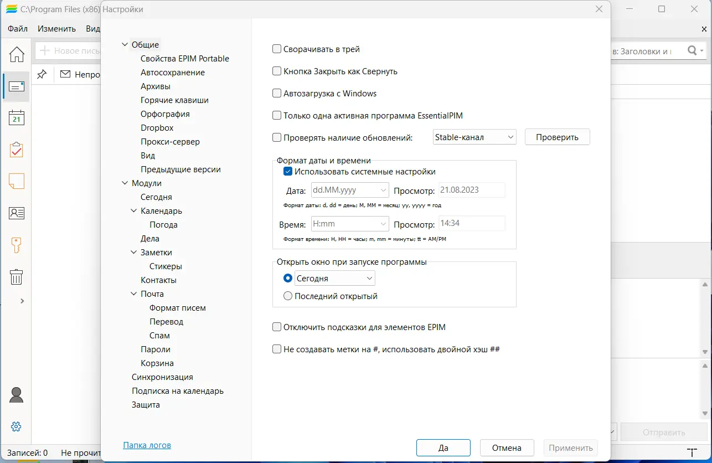Image resolution: width=712 pixels, height=463 pixels.
Task: Select the radio button beside Сегодня dropdown
Action: pyautogui.click(x=288, y=279)
